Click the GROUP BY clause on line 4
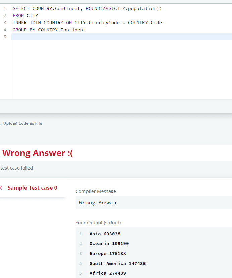This screenshot has height=278, width=232. click(x=24, y=30)
